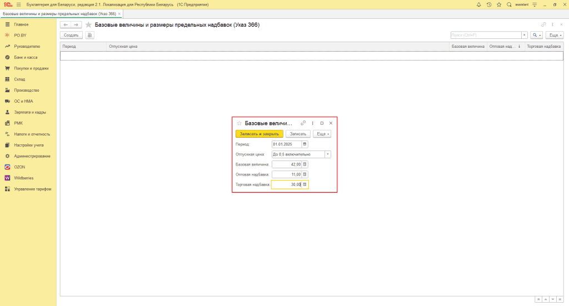This screenshot has width=569, height=306.
Task: Navigate back with the left arrow button
Action: tap(66, 25)
